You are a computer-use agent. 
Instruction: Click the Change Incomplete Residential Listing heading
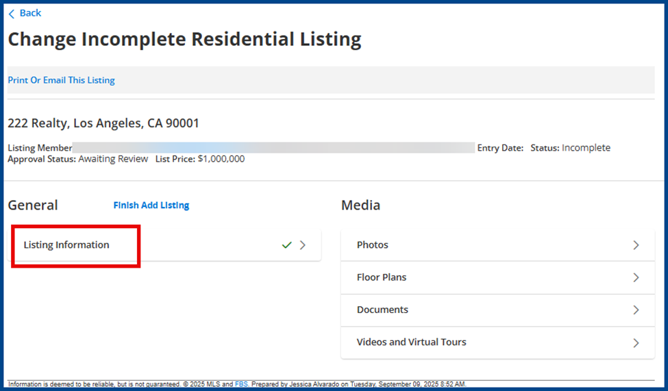[x=184, y=40]
